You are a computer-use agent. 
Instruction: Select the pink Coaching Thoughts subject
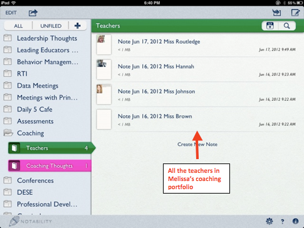[x=50, y=166]
